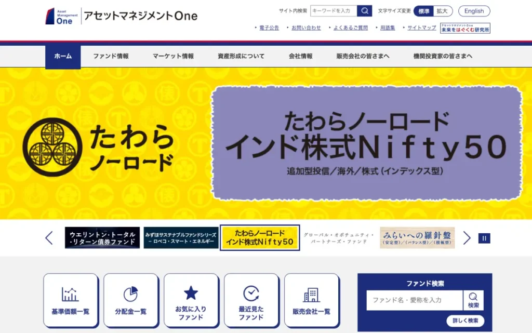Open the 用語集 link
Image resolution: width=532 pixels, height=333 pixels.
point(388,28)
